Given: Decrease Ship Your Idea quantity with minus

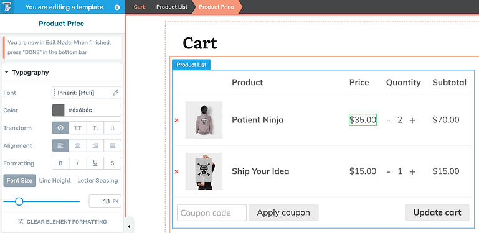Looking at the screenshot, I should [x=388, y=171].
